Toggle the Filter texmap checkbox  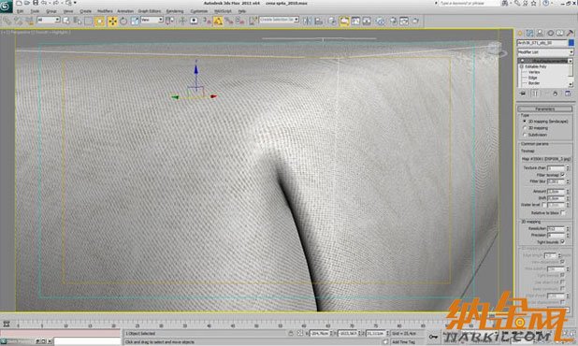562,175
